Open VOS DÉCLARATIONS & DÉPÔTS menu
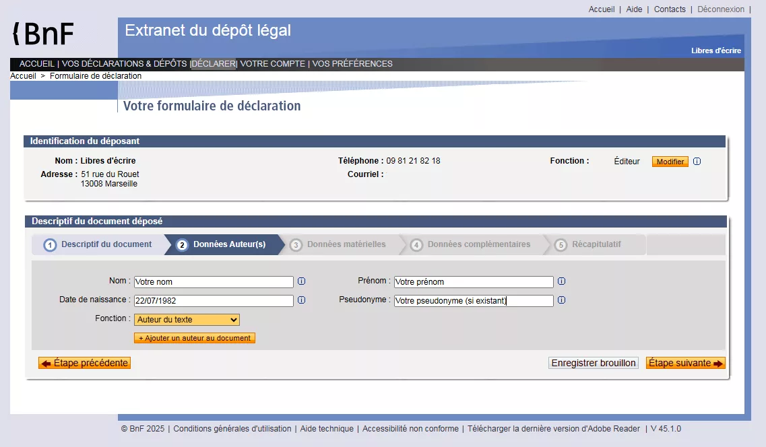This screenshot has width=766, height=447. point(124,64)
